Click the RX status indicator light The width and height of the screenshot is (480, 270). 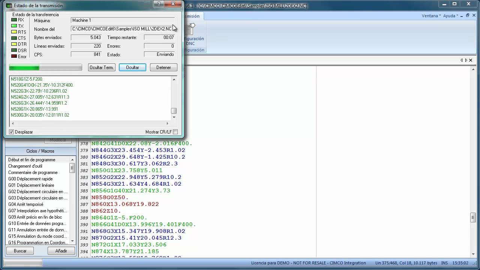click(14, 20)
